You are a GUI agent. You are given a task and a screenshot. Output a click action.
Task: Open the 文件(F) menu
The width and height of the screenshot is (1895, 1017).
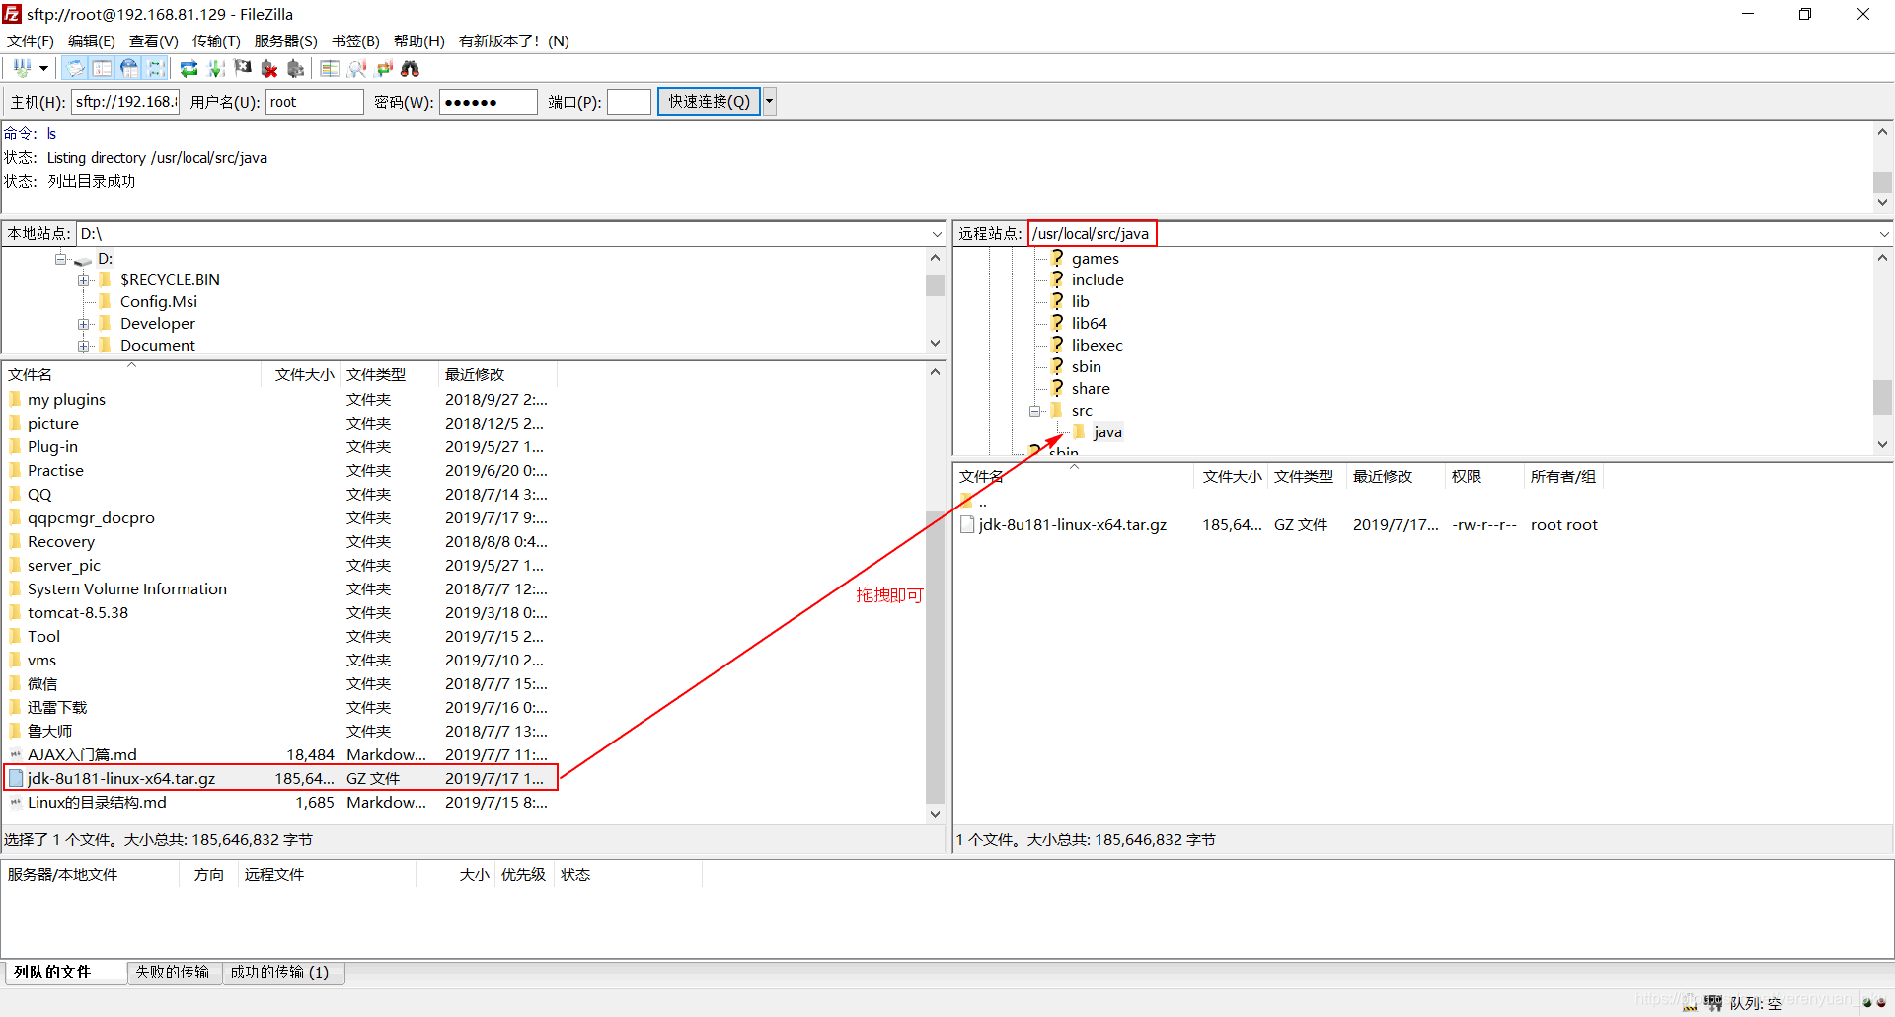pyautogui.click(x=31, y=40)
